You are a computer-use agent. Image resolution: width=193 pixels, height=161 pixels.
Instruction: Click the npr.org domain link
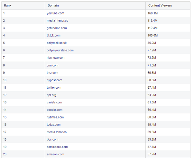(x=52, y=95)
